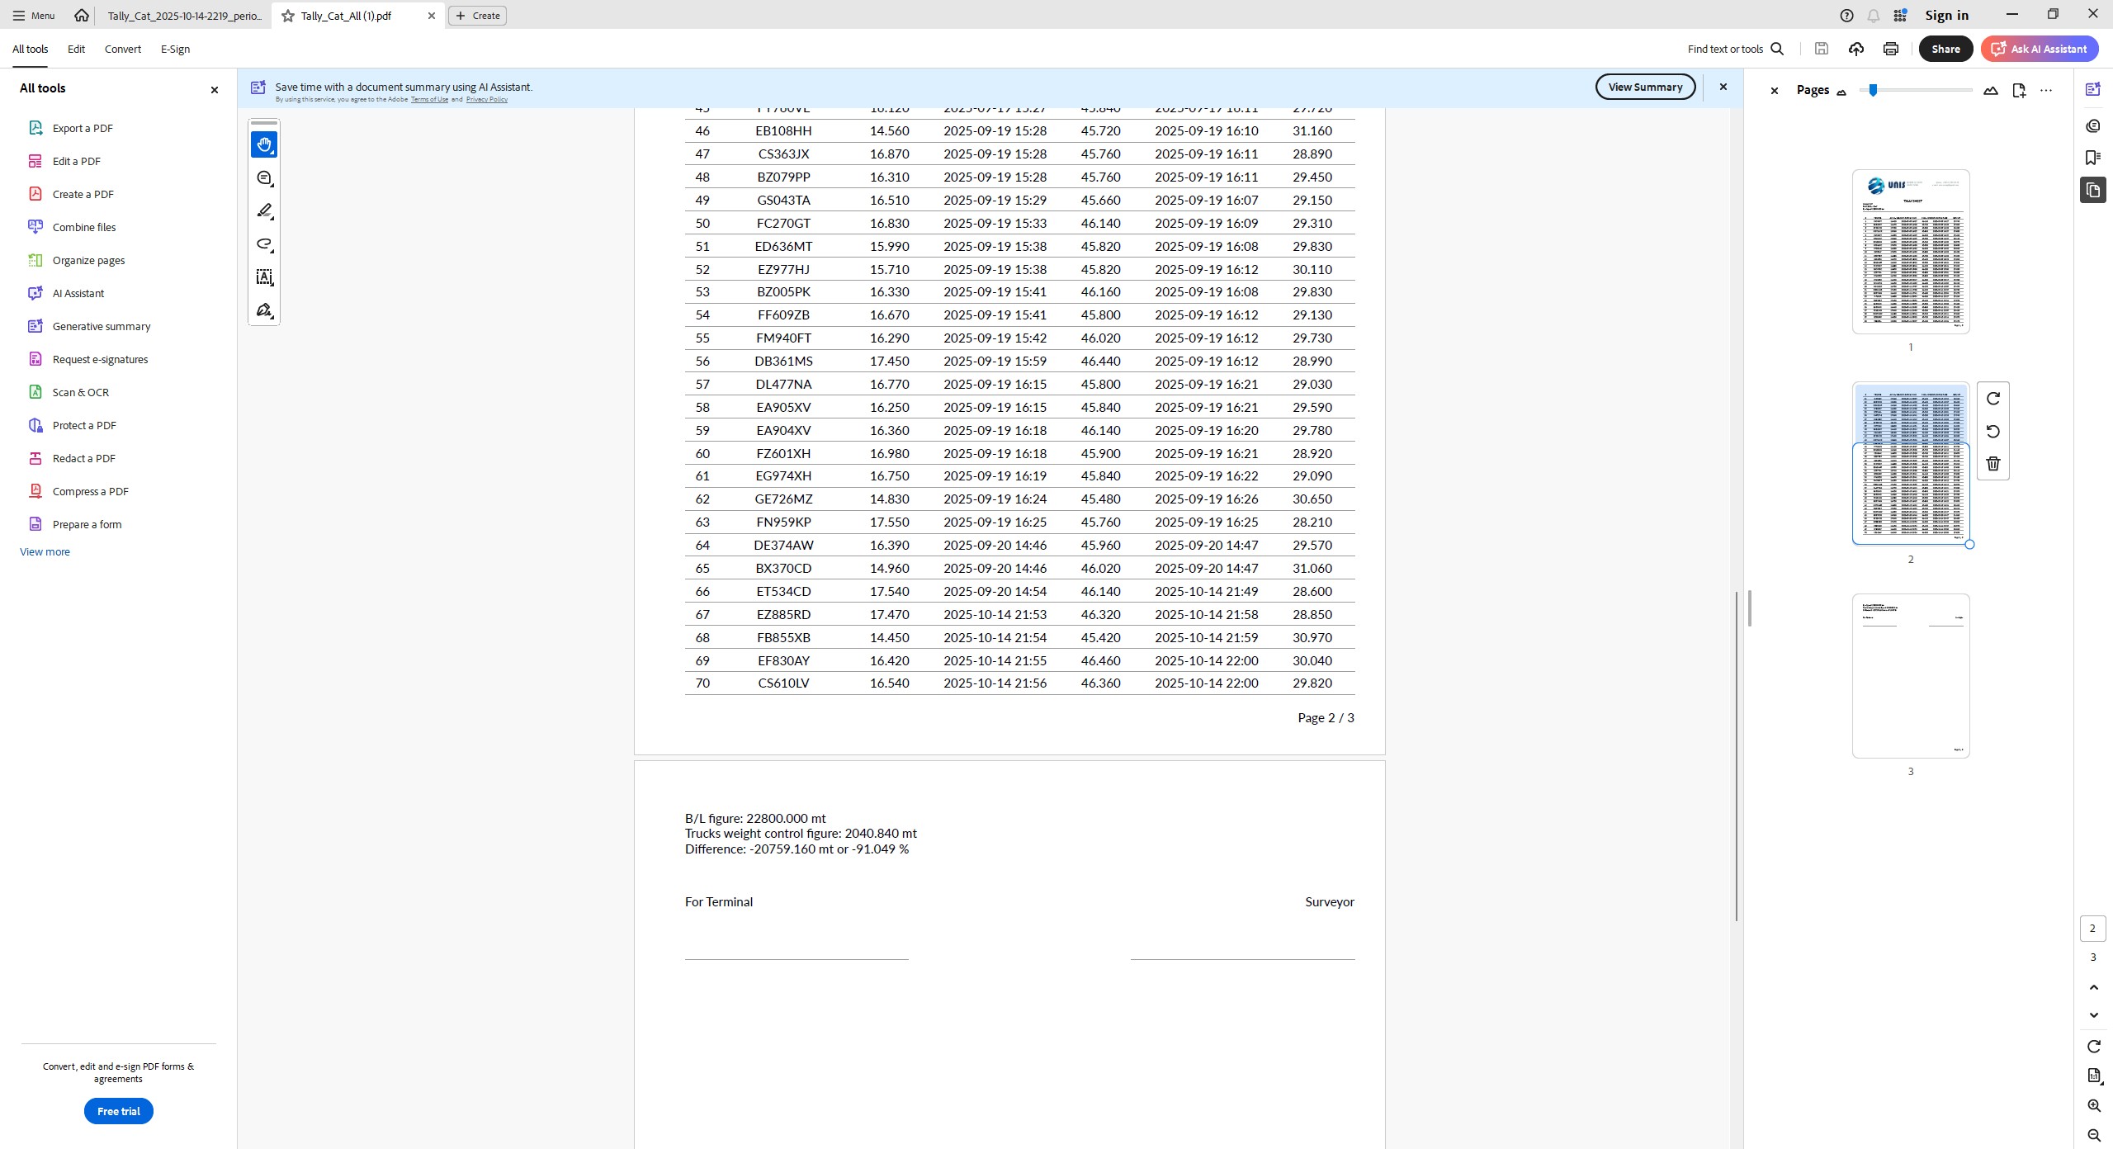Star the Tally_Cat_All (1).pdf tab
This screenshot has height=1149, width=2113.
click(288, 16)
